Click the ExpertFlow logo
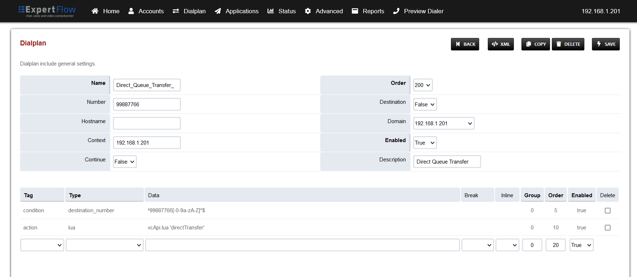 [47, 11]
